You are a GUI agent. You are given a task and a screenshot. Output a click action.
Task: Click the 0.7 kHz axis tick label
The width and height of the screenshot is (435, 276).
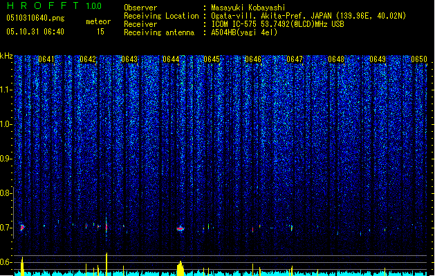coord(6,228)
